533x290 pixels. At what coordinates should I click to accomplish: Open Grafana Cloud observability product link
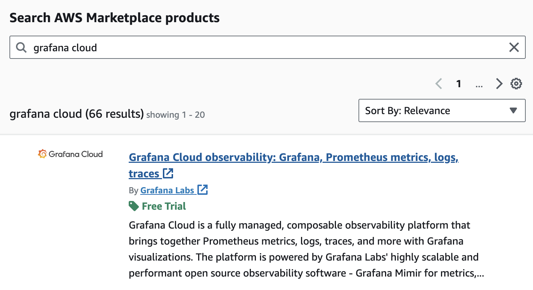(293, 165)
